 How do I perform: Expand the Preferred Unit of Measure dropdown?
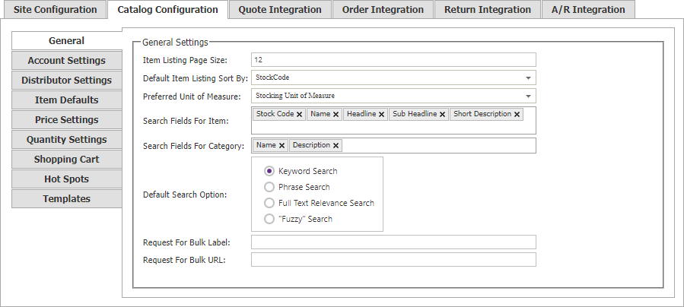coord(393,96)
